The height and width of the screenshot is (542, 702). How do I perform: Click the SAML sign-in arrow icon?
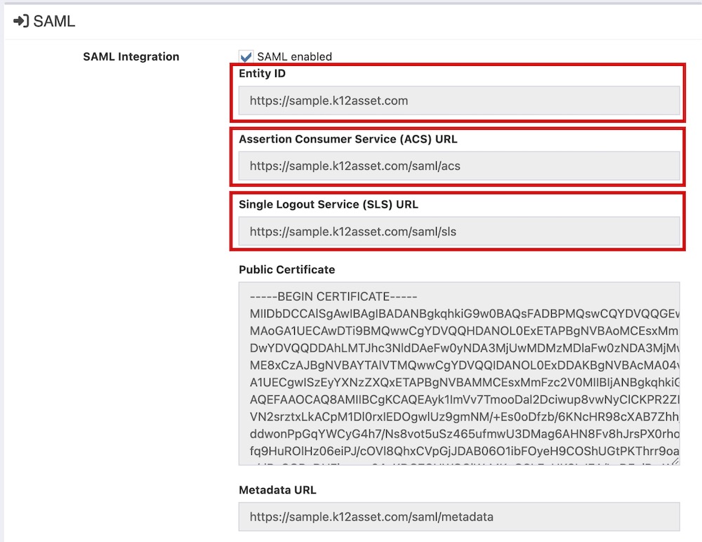tap(20, 22)
